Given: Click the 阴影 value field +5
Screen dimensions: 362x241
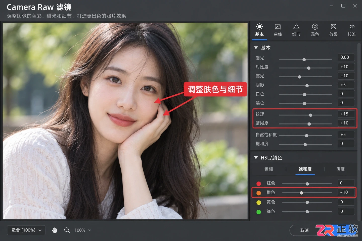Looking at the screenshot, I should pyautogui.click(x=346, y=85).
